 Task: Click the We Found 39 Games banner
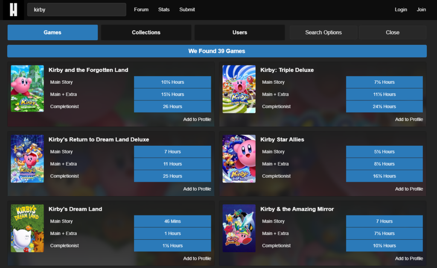click(217, 51)
